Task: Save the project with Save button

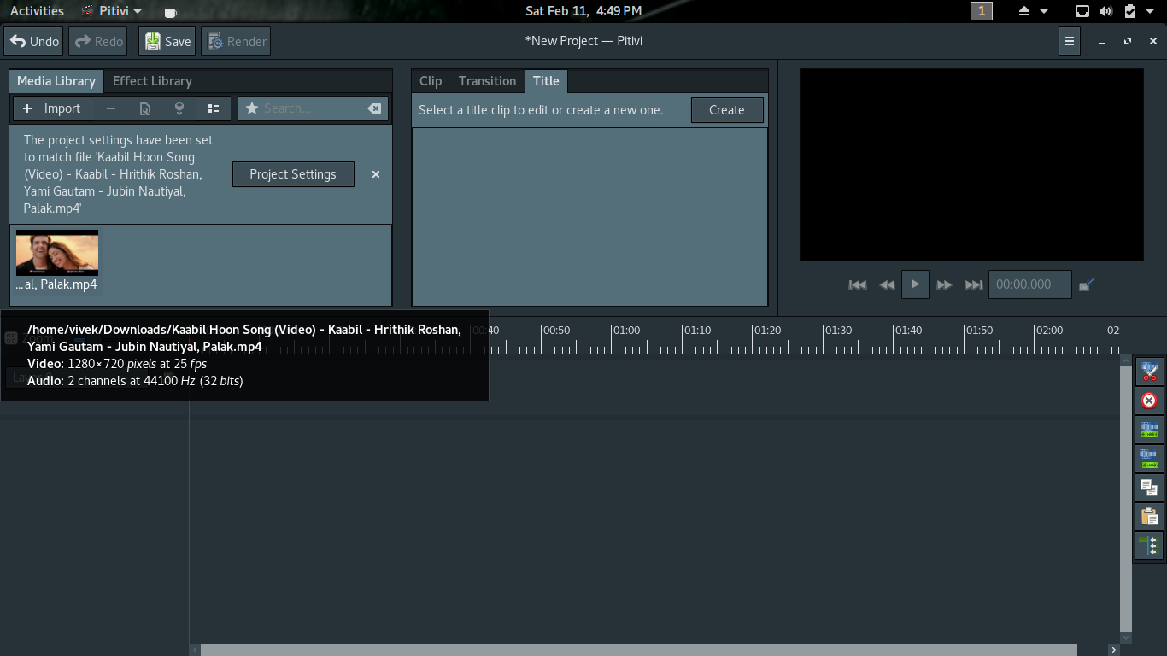Action: pyautogui.click(x=167, y=41)
